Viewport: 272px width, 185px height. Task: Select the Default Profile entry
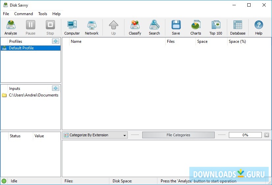tap(31, 48)
